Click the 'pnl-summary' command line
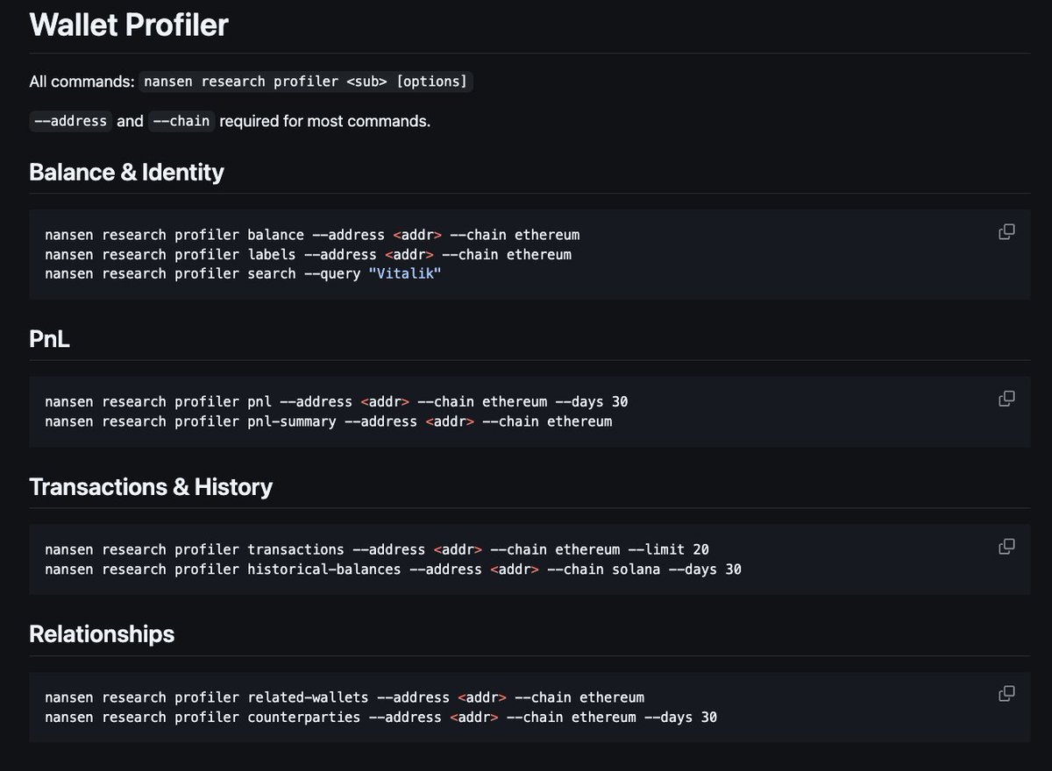 (328, 421)
